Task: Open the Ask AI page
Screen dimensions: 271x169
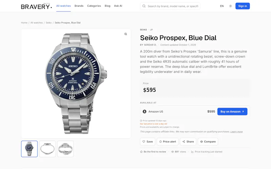Action: pos(118,6)
